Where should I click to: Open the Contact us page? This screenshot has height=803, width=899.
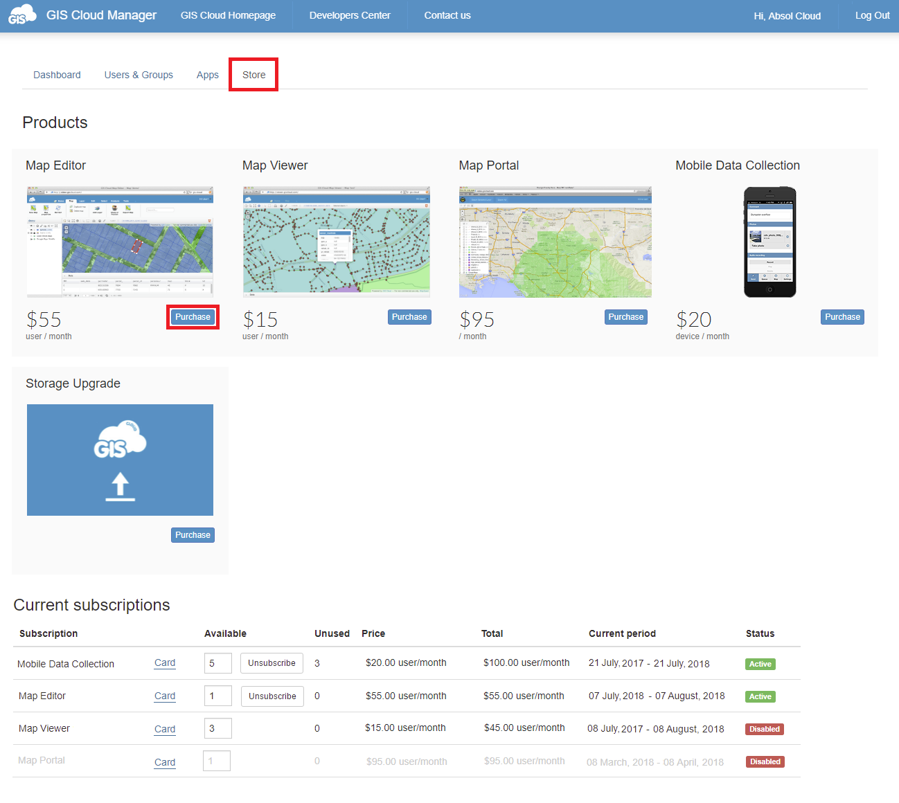coord(447,15)
